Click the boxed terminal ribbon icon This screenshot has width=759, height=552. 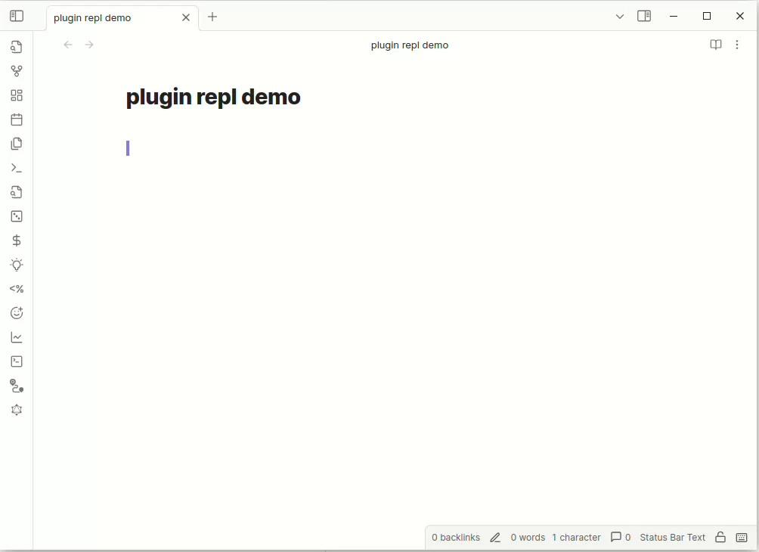coord(17,361)
